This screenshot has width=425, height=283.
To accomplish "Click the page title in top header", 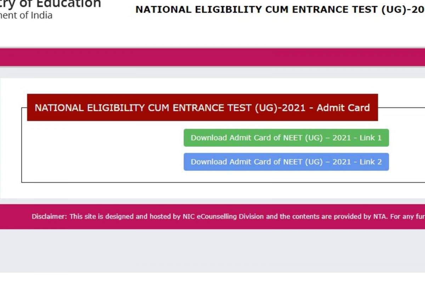I will pyautogui.click(x=280, y=10).
